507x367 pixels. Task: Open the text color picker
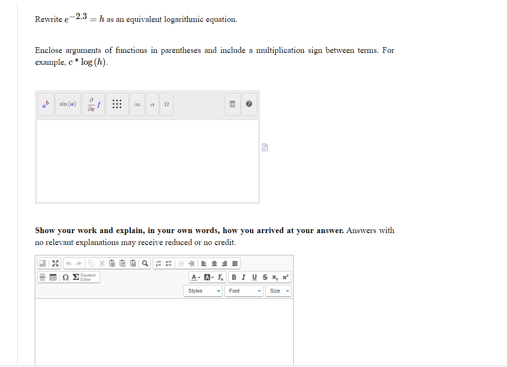pyautogui.click(x=194, y=277)
